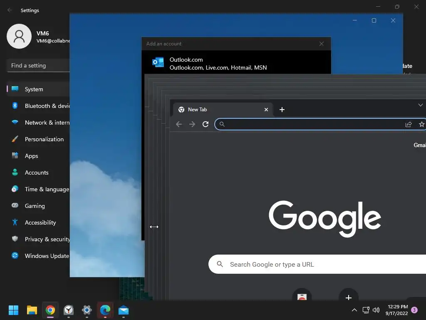Switch to the New Tab tab in Chrome

[223, 110]
